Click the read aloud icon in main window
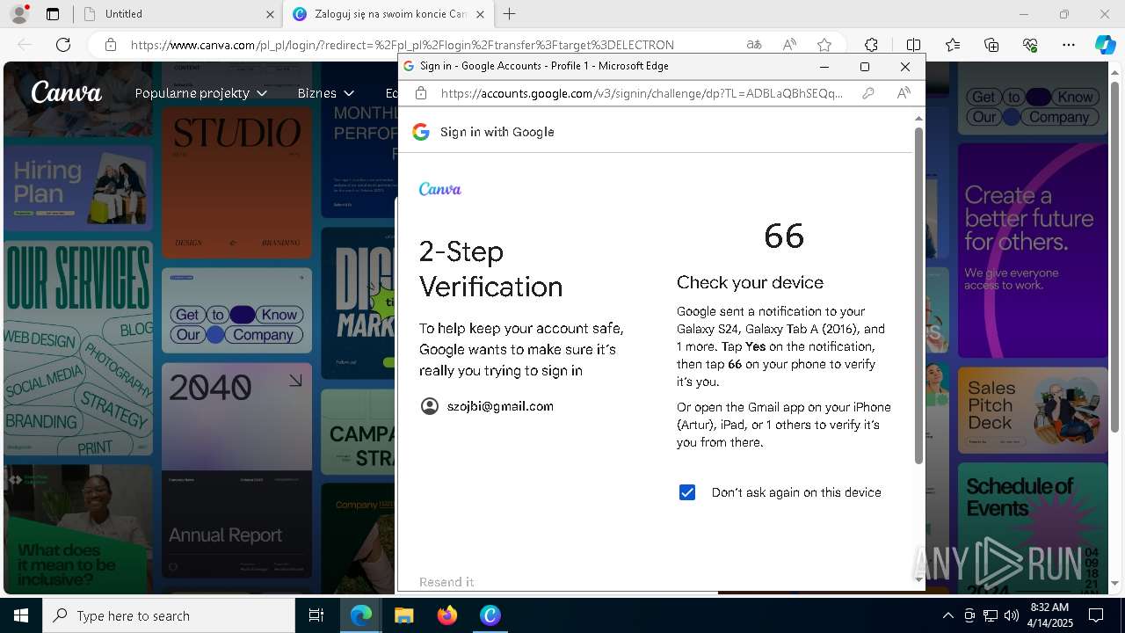 [789, 45]
